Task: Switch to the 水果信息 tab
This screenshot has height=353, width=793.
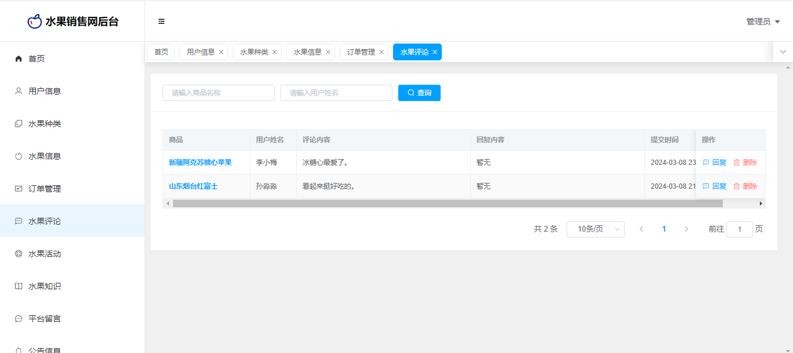Action: (307, 52)
